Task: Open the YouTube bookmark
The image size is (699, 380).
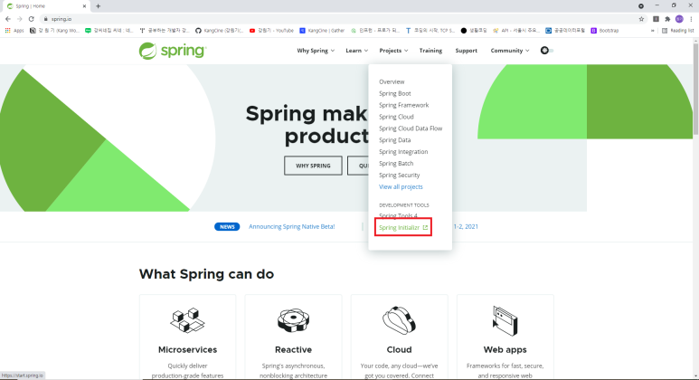Action: (x=271, y=31)
